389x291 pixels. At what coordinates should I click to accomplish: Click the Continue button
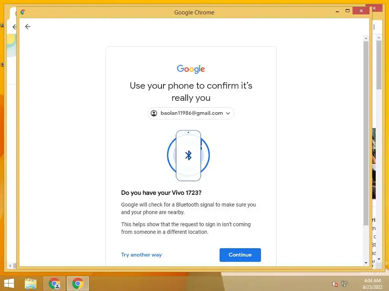tap(240, 255)
